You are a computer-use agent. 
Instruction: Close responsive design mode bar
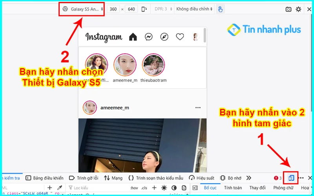[309, 9]
